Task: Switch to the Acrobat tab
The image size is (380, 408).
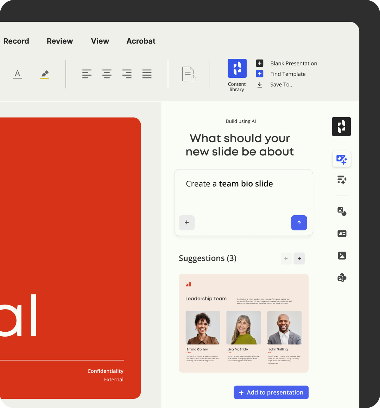Action: pyautogui.click(x=141, y=41)
